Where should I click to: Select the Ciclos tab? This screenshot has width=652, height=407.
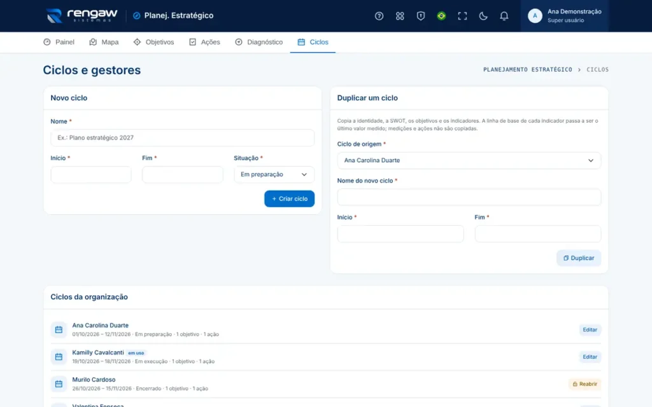click(313, 42)
